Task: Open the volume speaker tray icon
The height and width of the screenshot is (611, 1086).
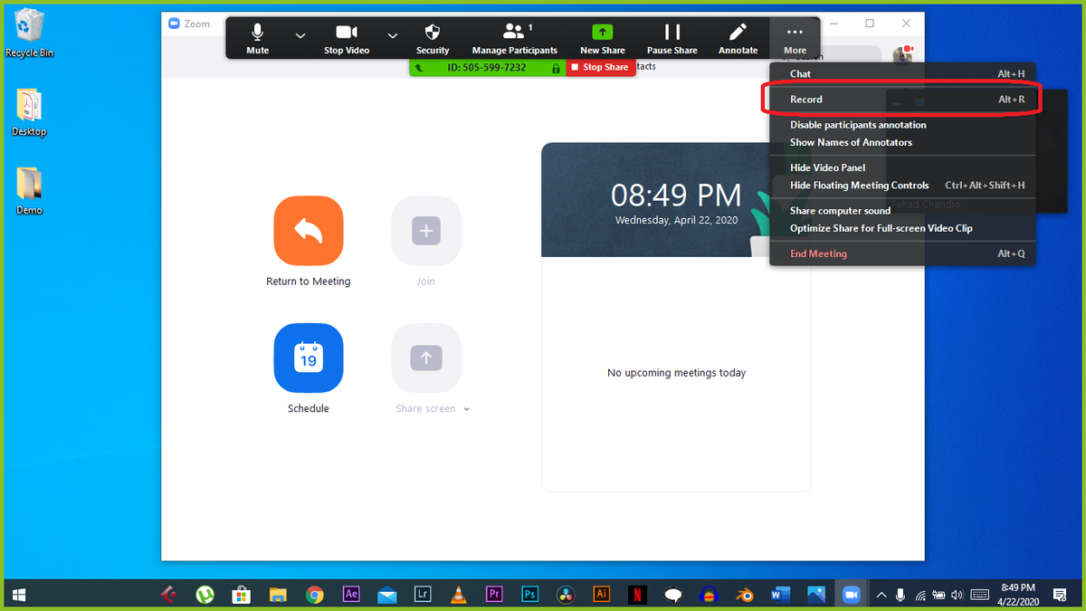Action: tap(957, 595)
